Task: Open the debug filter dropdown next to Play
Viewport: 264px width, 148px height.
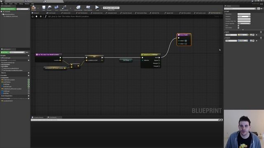Action: pos(111,8)
